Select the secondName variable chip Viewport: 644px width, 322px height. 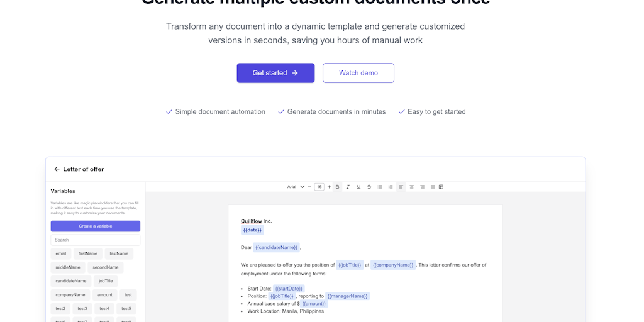coord(106,267)
